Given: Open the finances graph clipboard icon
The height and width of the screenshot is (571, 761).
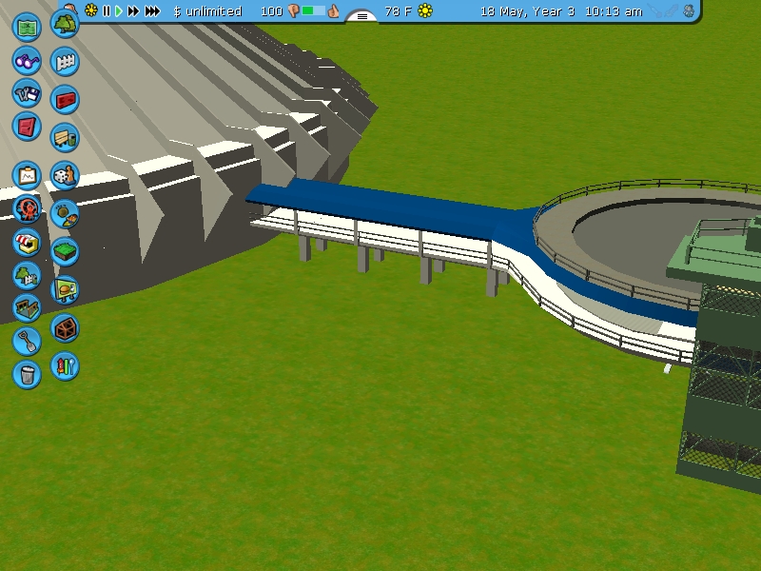Looking at the screenshot, I should [27, 175].
